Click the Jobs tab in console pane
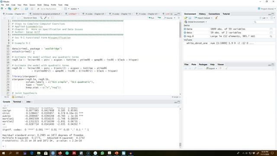This screenshot has width=277, height=156. (28, 102)
